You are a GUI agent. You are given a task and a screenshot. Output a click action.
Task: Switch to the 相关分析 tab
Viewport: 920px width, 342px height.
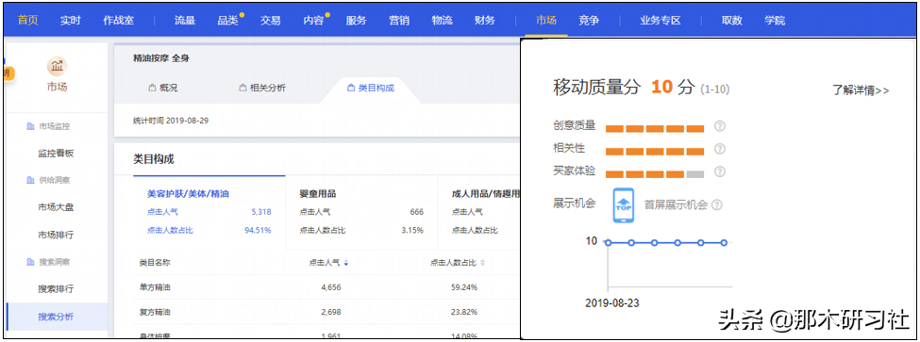tap(262, 89)
